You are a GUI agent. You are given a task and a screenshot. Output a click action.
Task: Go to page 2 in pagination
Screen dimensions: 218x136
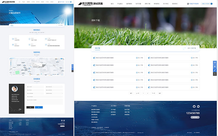148,93
